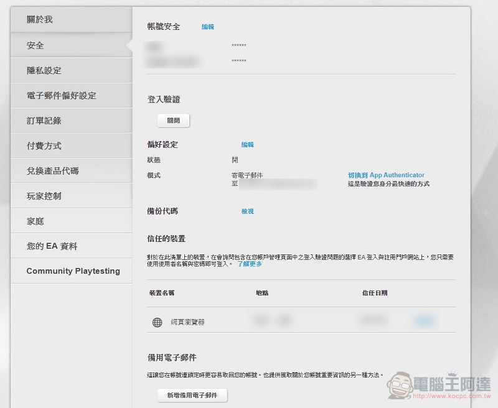Click the 新增備用電子郵件 button
The width and height of the screenshot is (498, 408).
[x=192, y=396]
